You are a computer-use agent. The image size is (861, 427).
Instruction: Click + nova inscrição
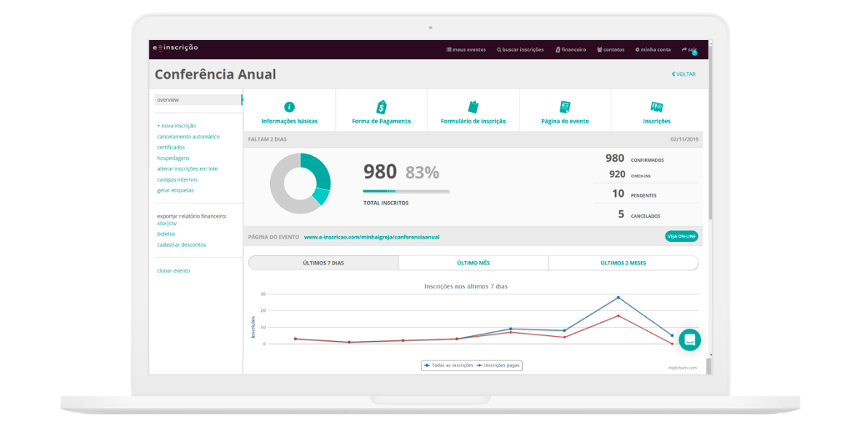(177, 125)
